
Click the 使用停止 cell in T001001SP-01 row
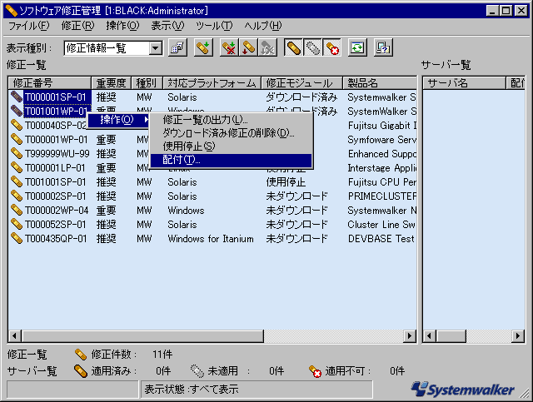click(x=286, y=181)
